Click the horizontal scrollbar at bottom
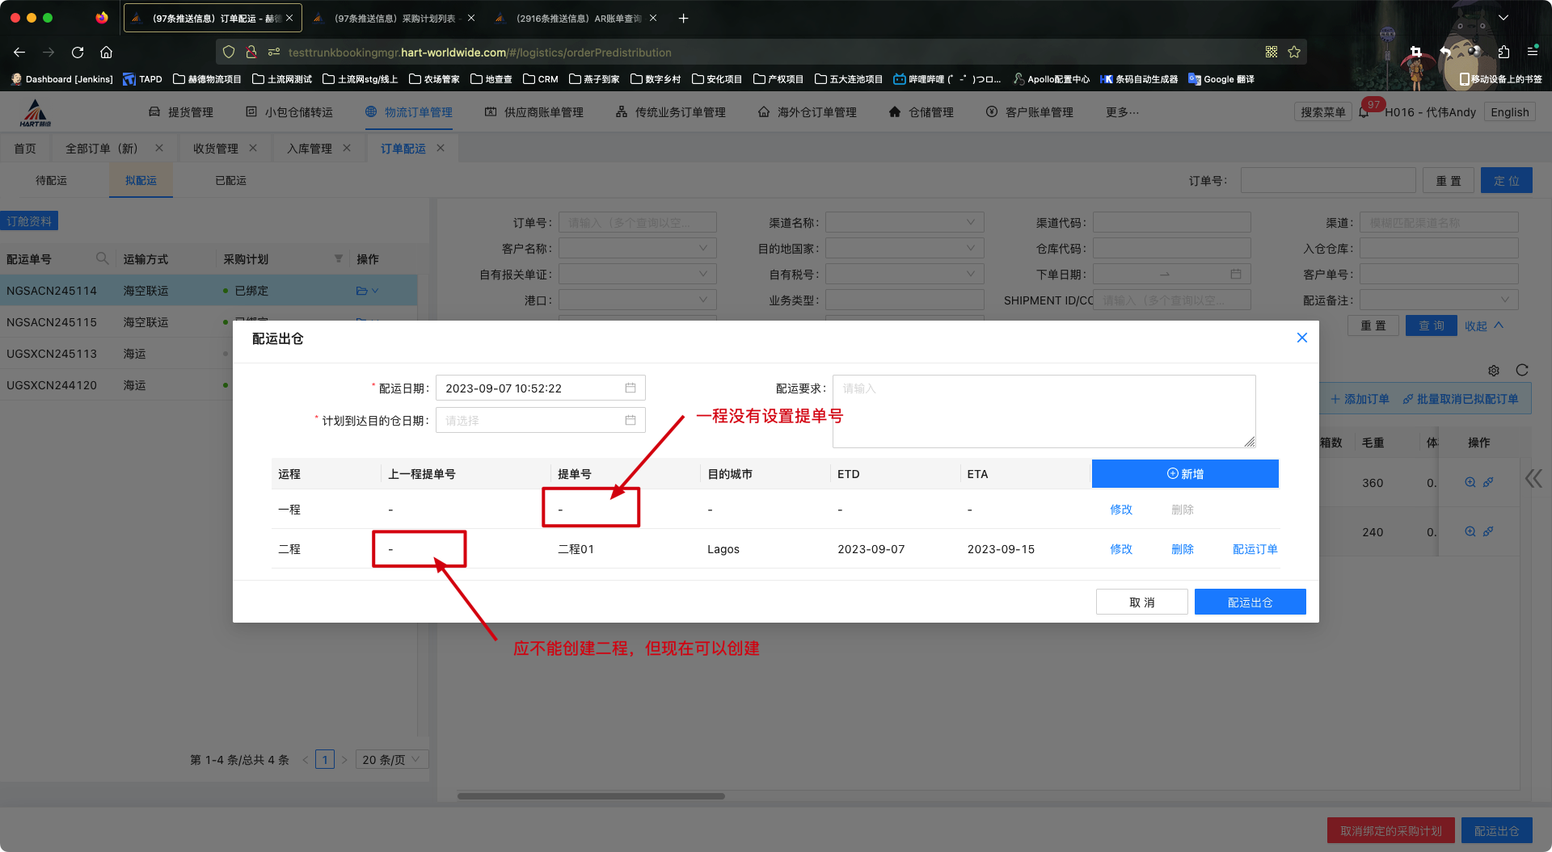1552x852 pixels. [591, 796]
